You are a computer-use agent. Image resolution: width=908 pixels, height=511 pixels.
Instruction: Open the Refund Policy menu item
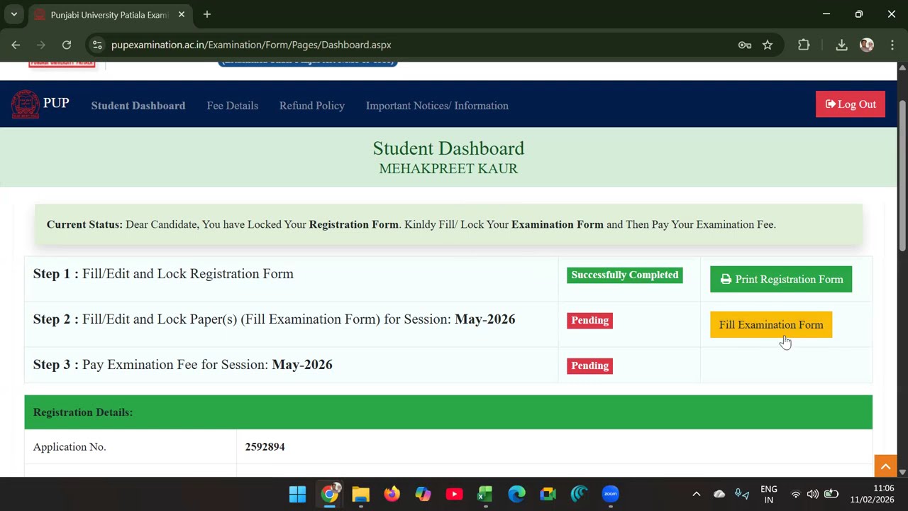point(312,106)
